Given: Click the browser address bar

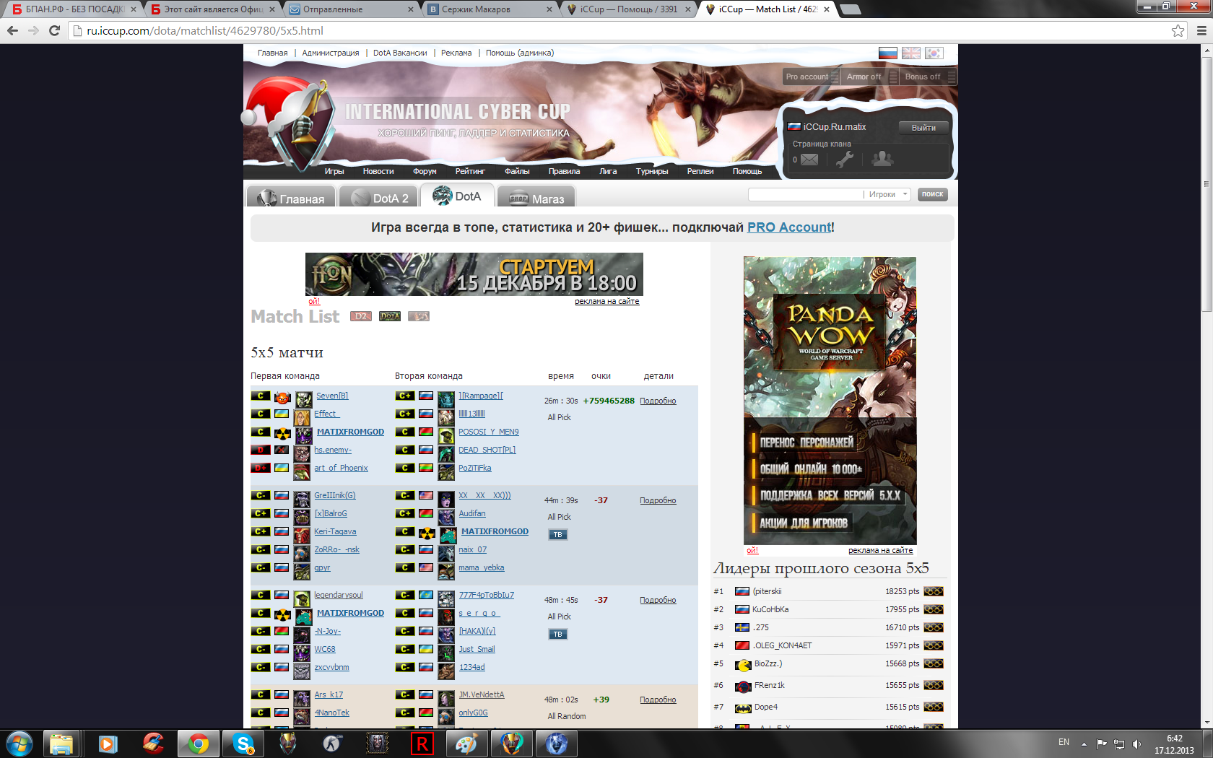Looking at the screenshot, I should (621, 30).
